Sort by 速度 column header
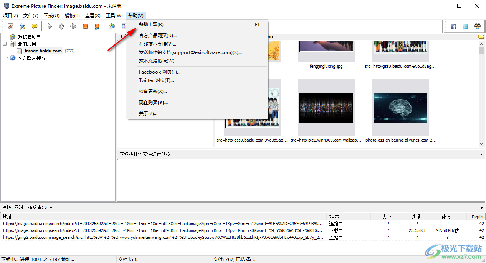 pyautogui.click(x=447, y=217)
